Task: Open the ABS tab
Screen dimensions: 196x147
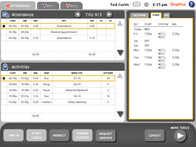Action: click(x=166, y=15)
